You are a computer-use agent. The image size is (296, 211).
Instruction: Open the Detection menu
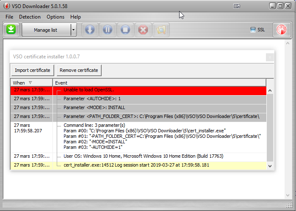point(30,17)
